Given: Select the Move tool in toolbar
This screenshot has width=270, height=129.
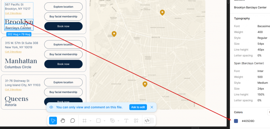Looking at the screenshot, I should [53, 121].
